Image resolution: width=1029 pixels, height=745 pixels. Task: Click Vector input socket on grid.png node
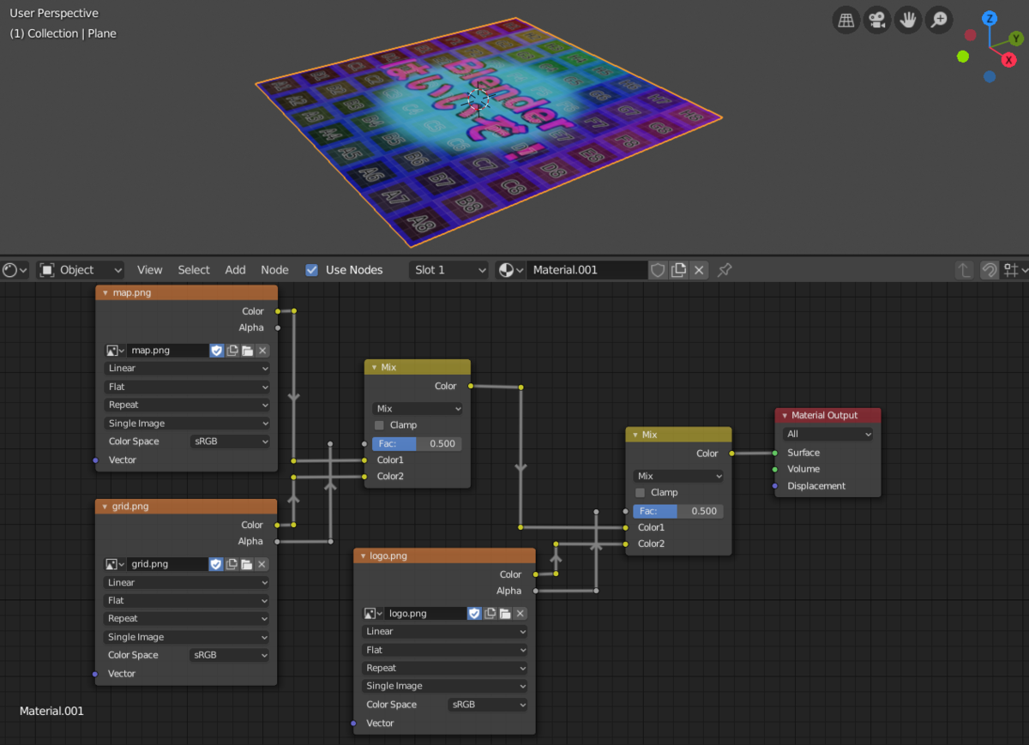[x=96, y=674]
